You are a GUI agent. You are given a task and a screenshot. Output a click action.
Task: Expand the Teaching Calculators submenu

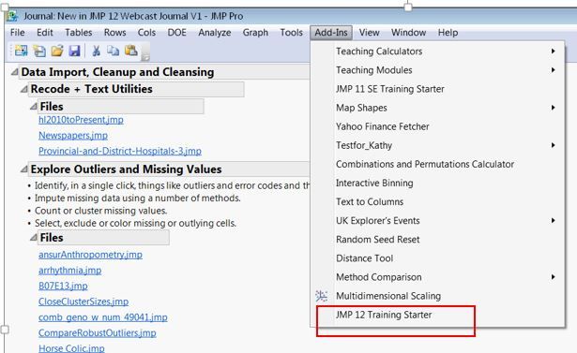438,51
